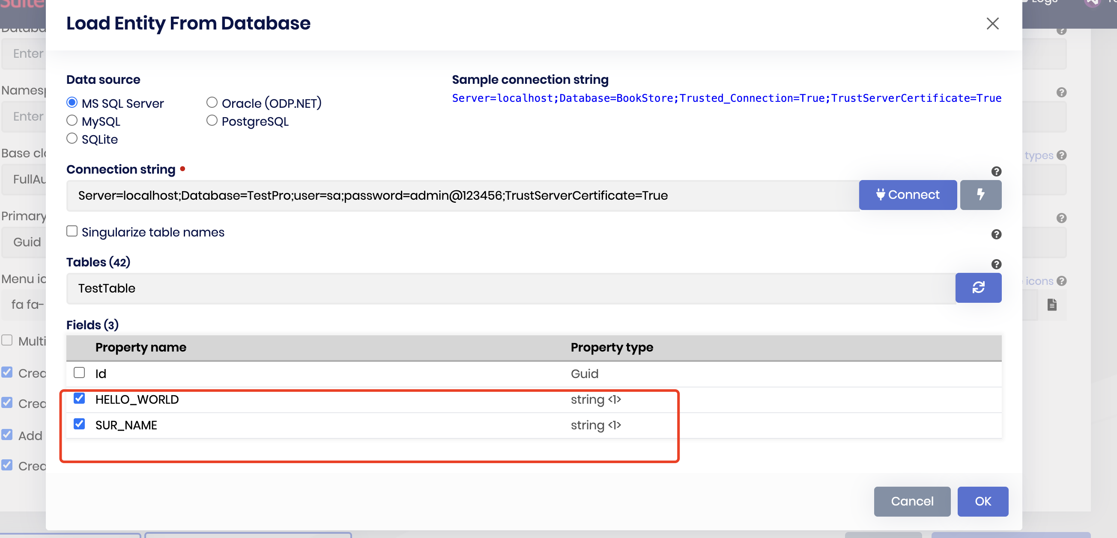Screen dimensions: 1117x538
Task: Click the help icon beside Connection string
Action: (x=996, y=171)
